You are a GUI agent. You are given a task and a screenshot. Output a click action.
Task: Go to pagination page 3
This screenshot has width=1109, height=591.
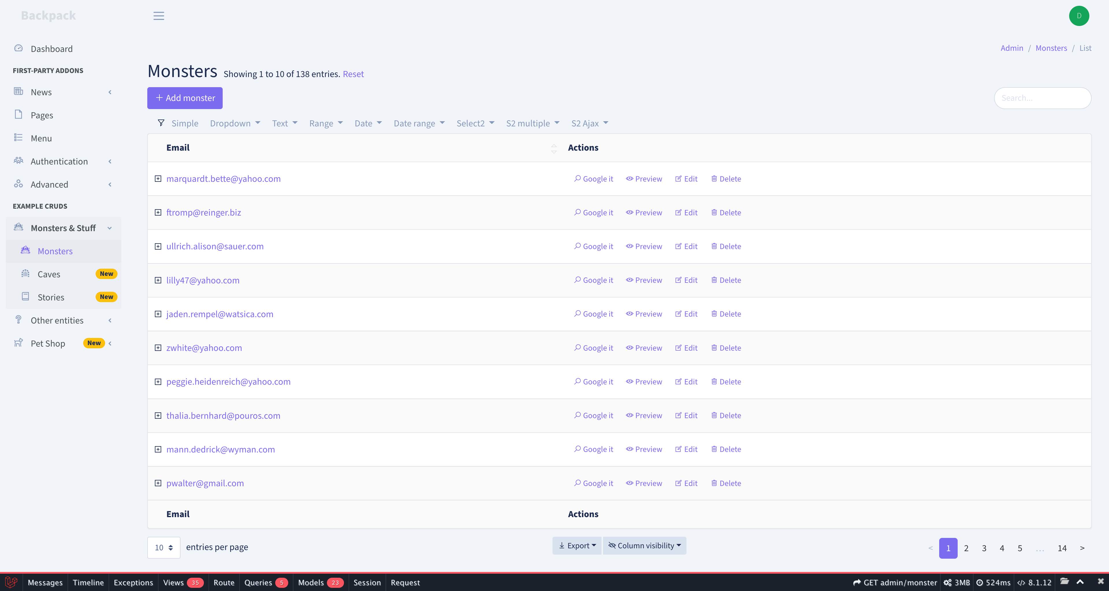984,548
